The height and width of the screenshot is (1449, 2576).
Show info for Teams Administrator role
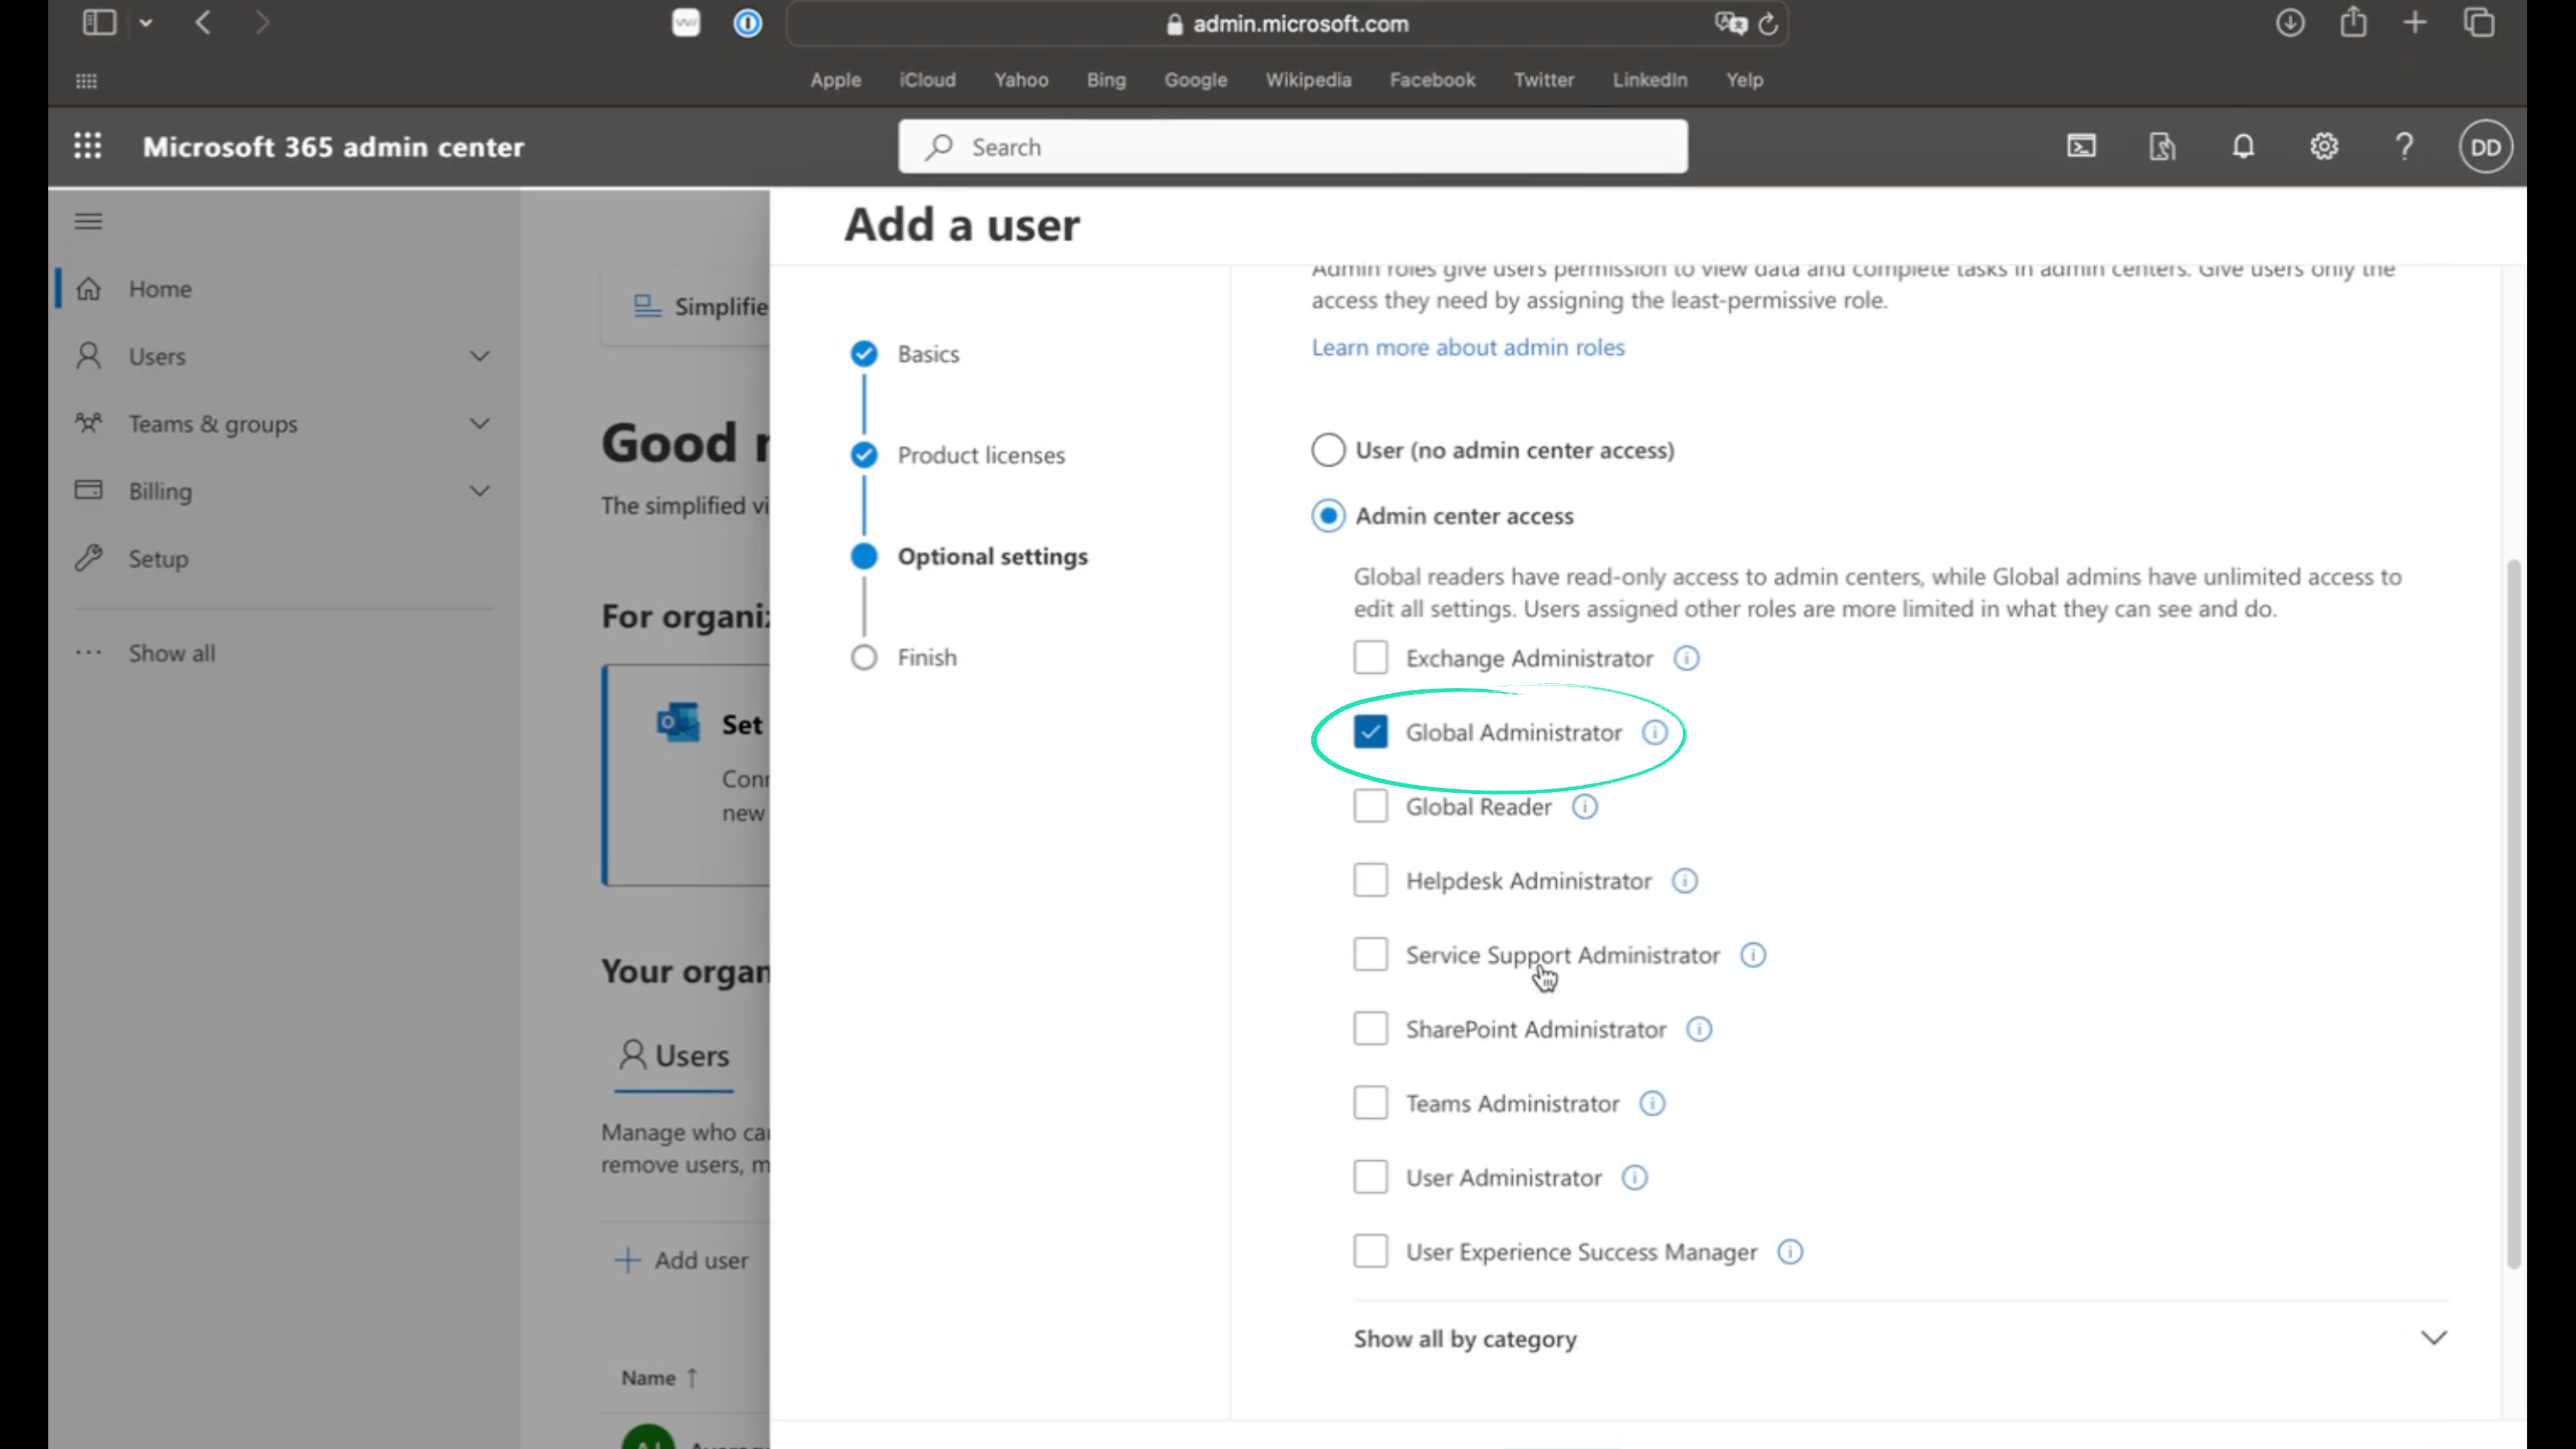click(x=1652, y=1104)
